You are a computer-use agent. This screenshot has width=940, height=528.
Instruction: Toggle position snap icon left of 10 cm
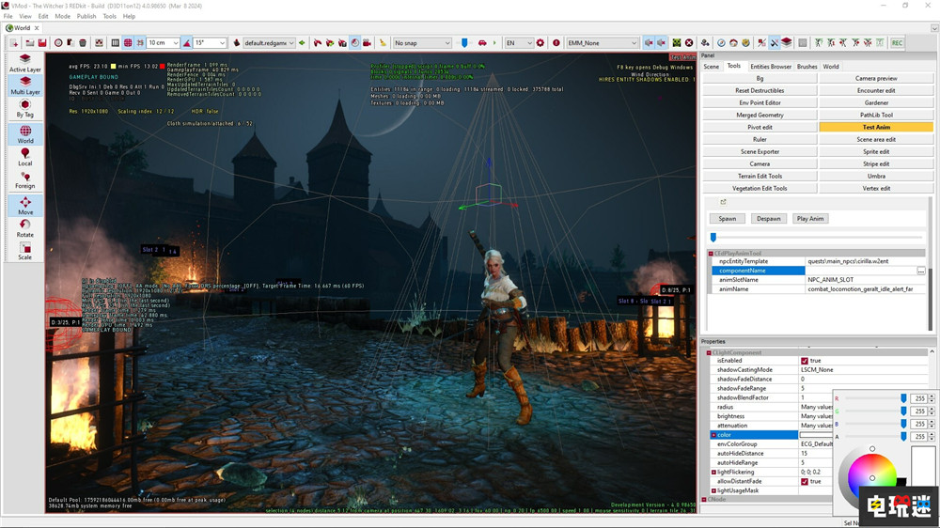click(140, 43)
